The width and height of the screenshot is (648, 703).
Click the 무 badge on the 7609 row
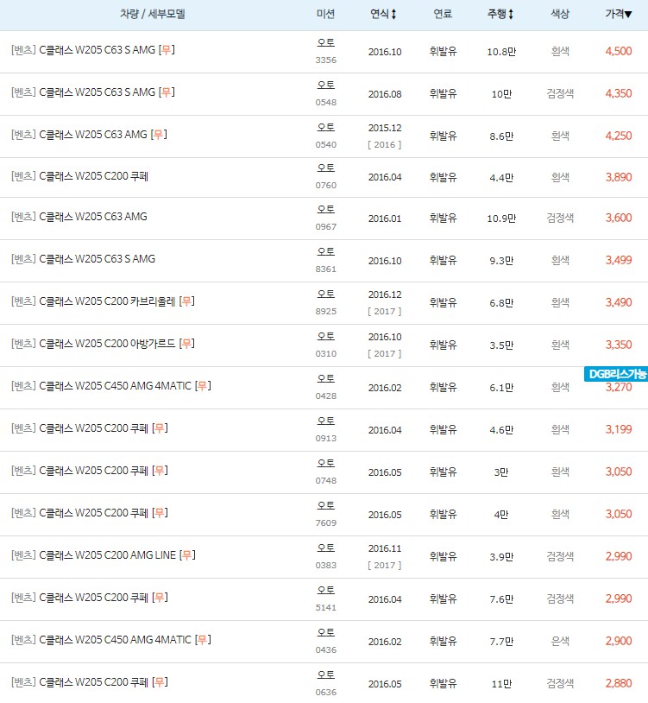(x=160, y=512)
